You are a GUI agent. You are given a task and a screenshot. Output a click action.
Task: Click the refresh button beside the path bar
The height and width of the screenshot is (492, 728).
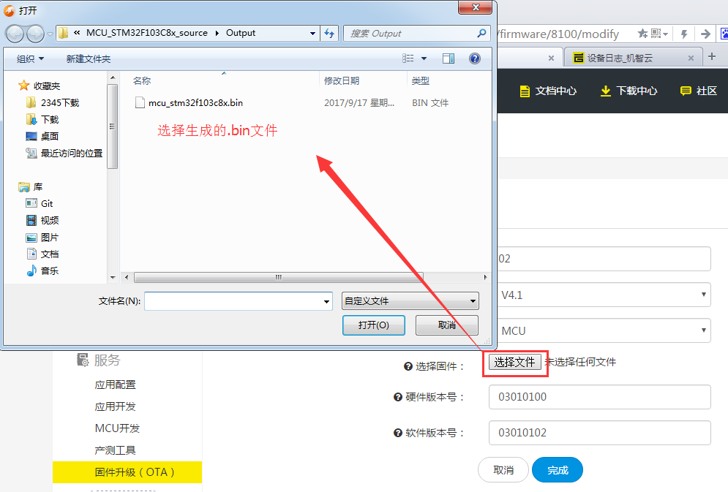click(x=329, y=33)
